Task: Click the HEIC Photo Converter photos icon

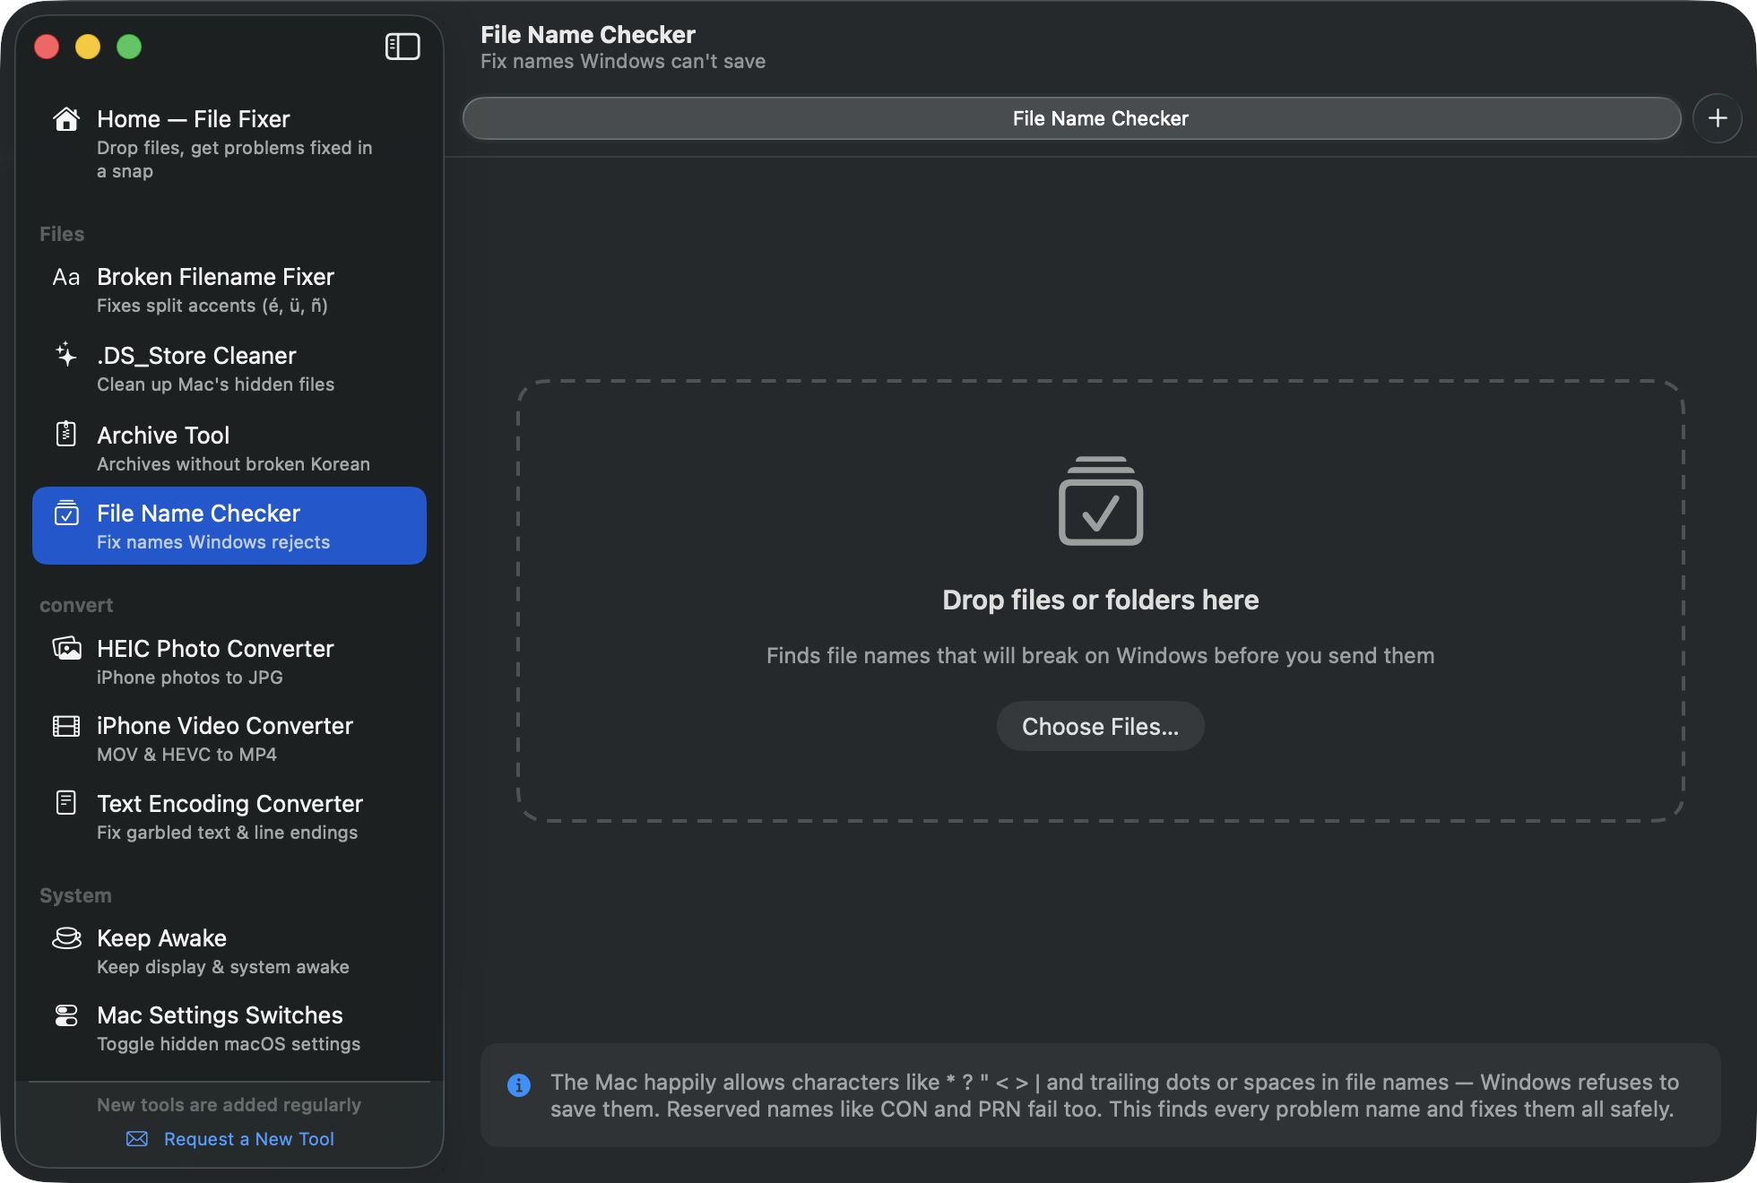Action: (x=66, y=647)
